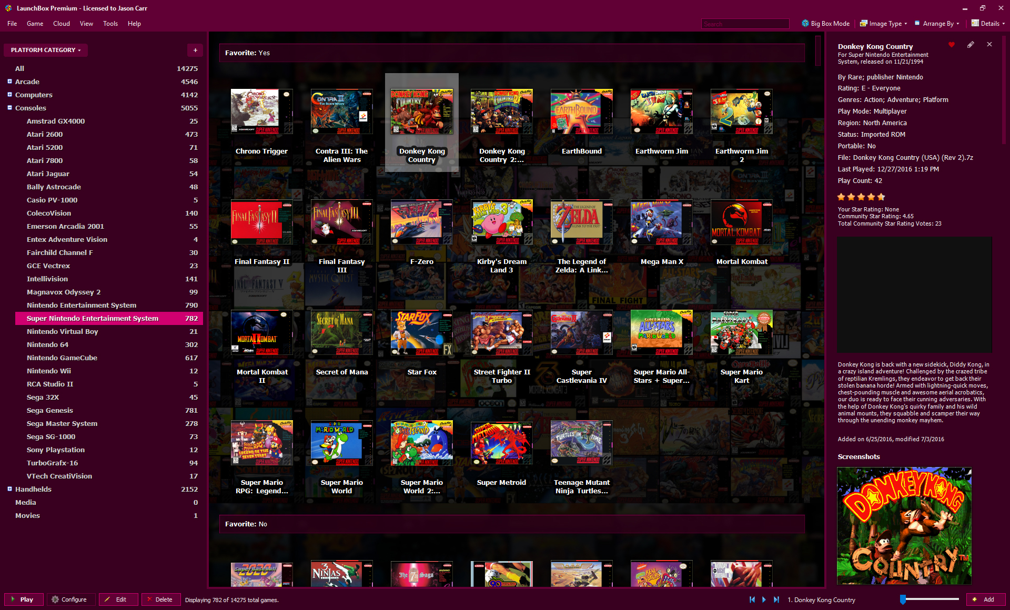This screenshot has width=1010, height=610.
Task: Click in the Search field
Action: click(x=745, y=24)
